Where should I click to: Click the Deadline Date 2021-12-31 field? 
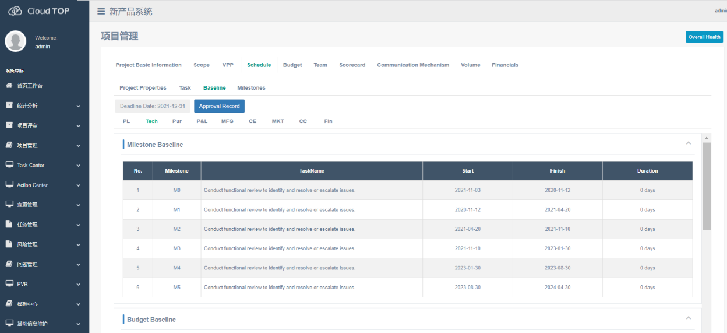pyautogui.click(x=153, y=106)
